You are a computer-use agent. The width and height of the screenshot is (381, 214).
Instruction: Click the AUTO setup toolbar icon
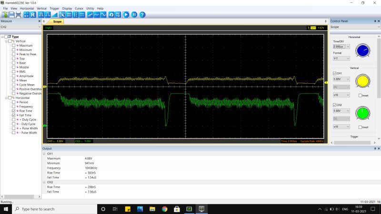coord(118,15)
